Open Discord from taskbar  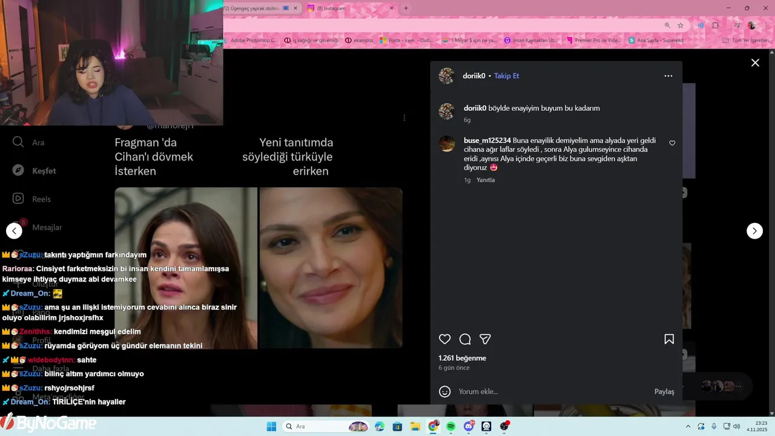[469, 426]
